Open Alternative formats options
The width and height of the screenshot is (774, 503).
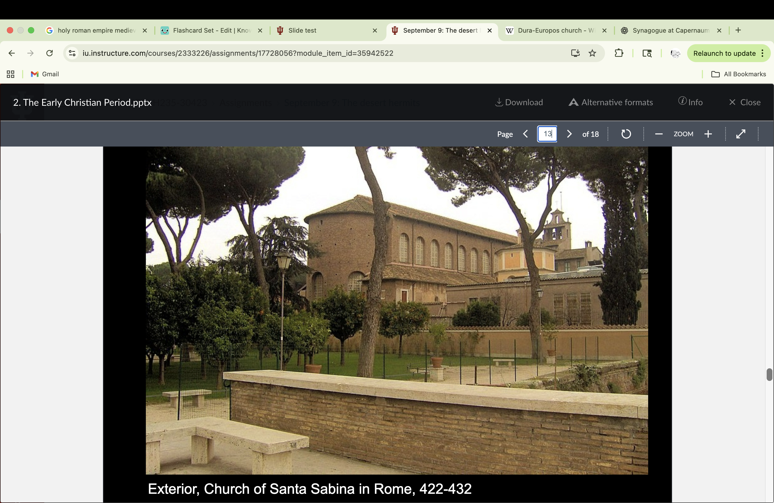[x=611, y=102]
